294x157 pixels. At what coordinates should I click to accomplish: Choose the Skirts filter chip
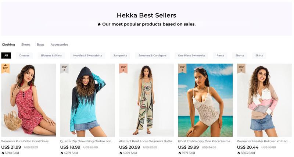[x=259, y=56]
